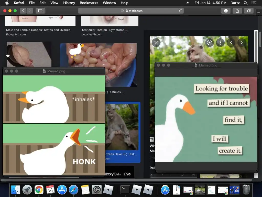
Task: Open Safari compass icon in the Dock
Action: tap(73, 190)
